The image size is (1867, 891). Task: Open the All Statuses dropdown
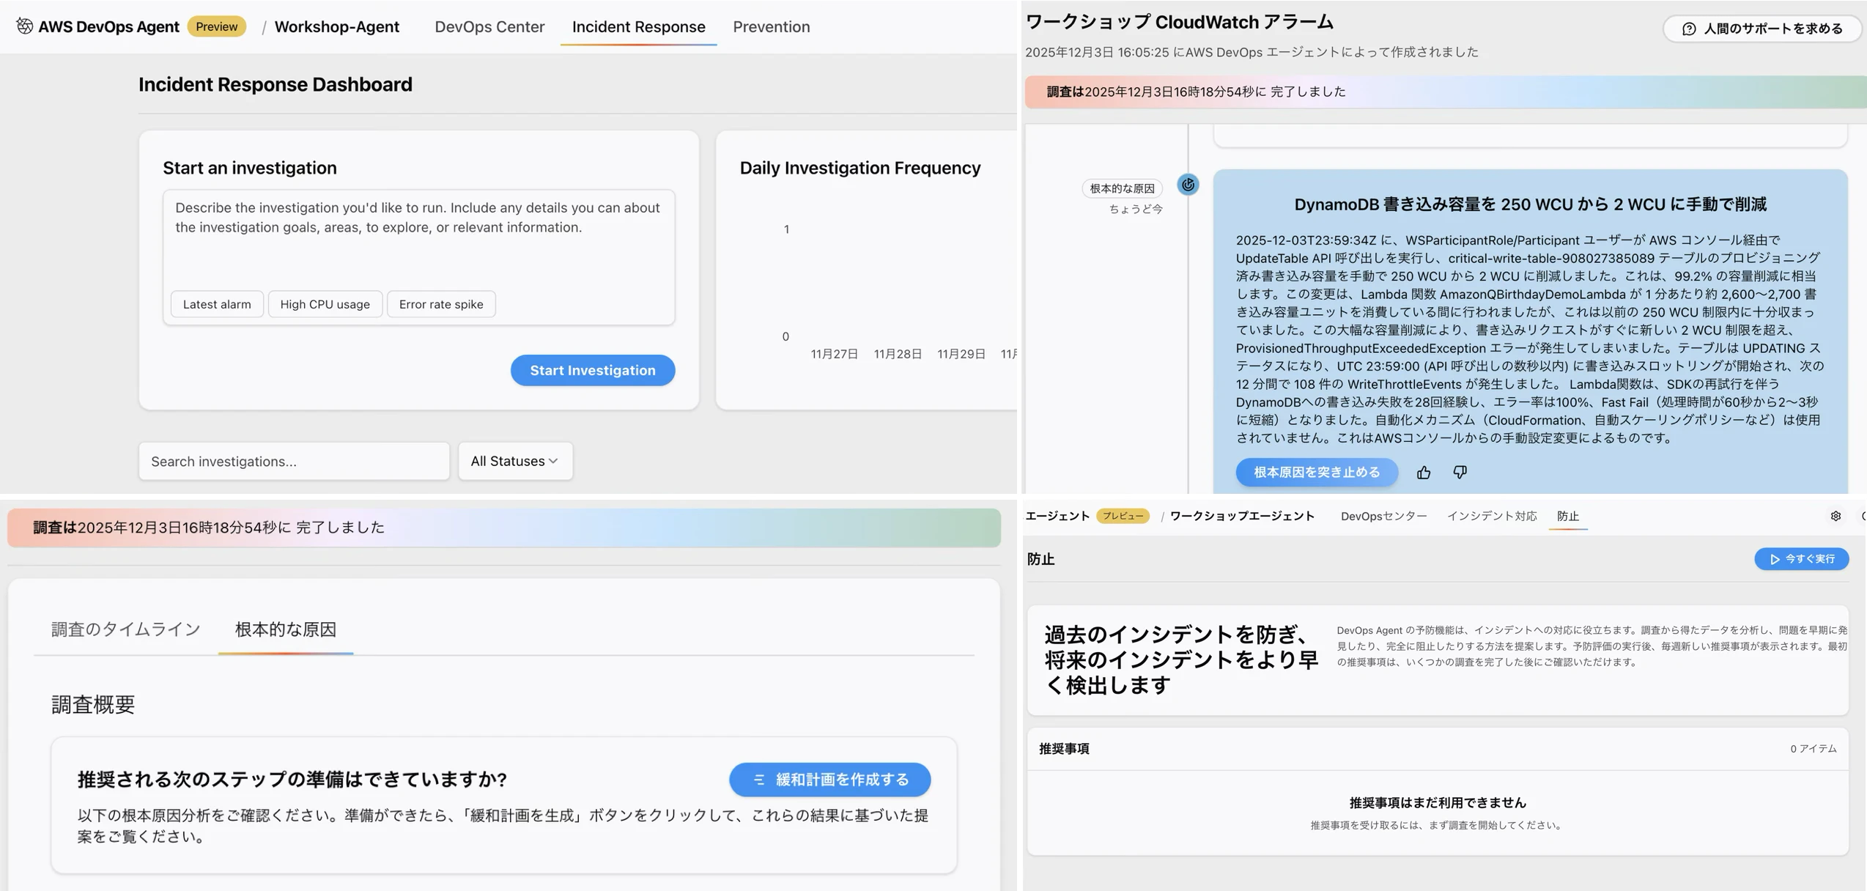[x=515, y=461]
